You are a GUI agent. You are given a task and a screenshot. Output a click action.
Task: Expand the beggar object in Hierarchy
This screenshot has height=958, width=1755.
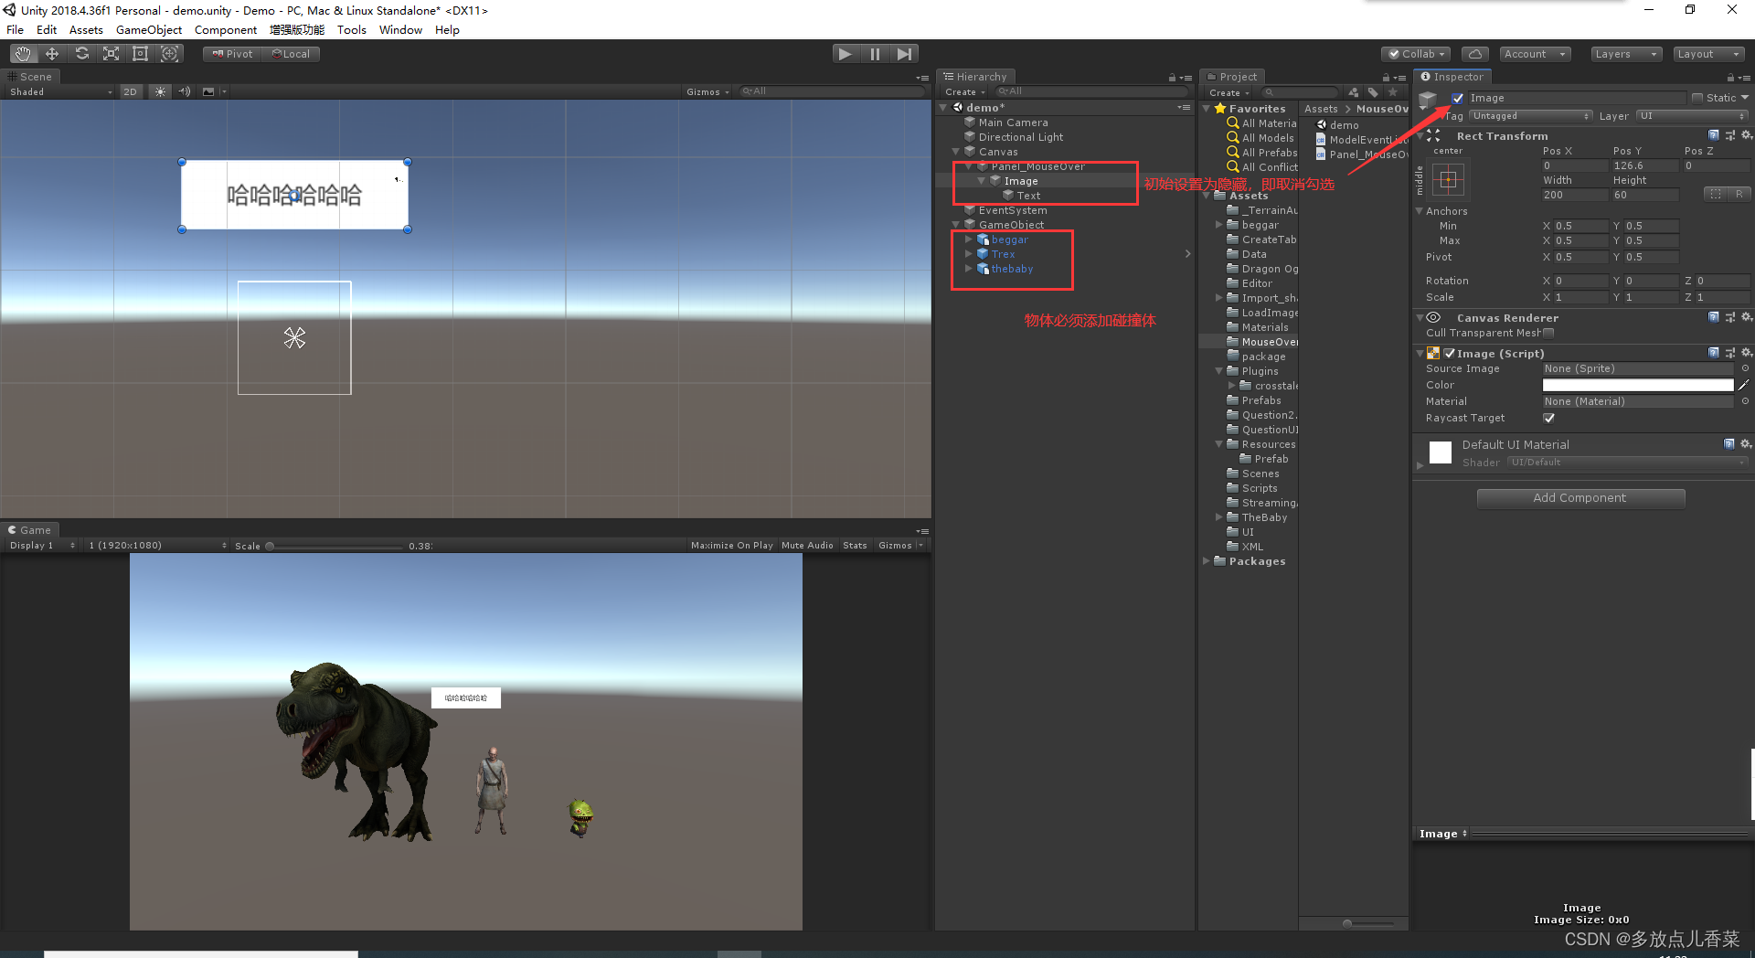968,239
